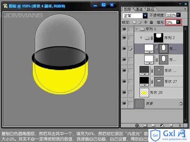
Task: Click the vector mask thumbnail of selected layer
Action: 164,49
